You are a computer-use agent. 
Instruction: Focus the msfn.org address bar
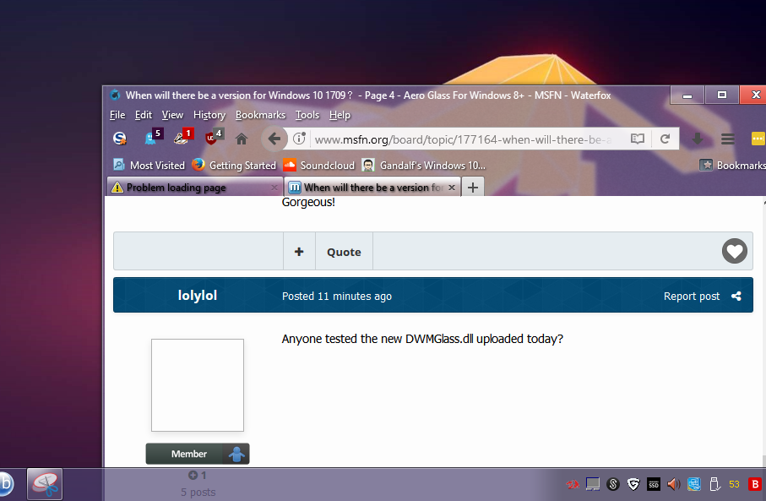[464, 139]
